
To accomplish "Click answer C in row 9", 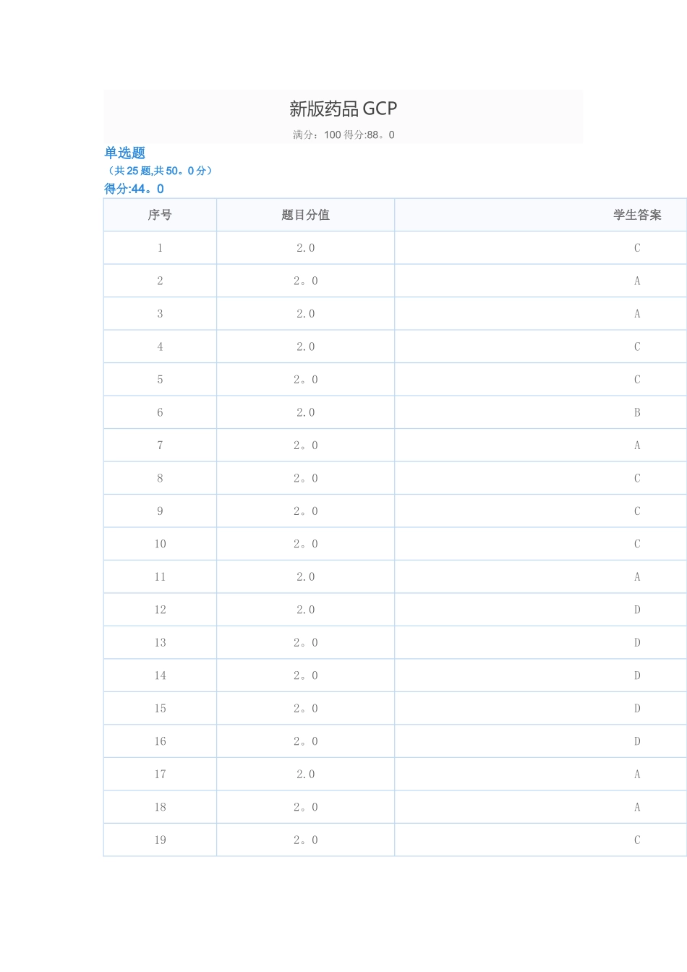I will click(x=637, y=511).
